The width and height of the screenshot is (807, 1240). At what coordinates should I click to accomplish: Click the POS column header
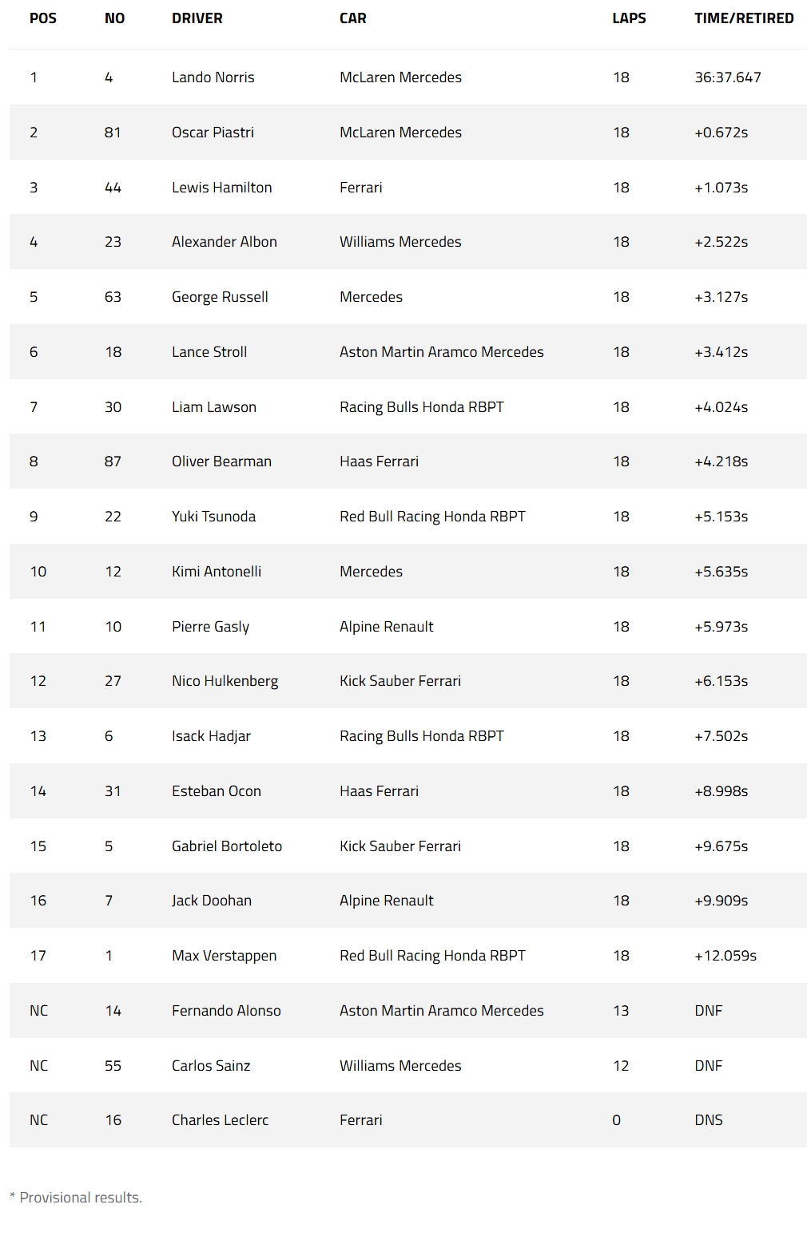pos(43,18)
